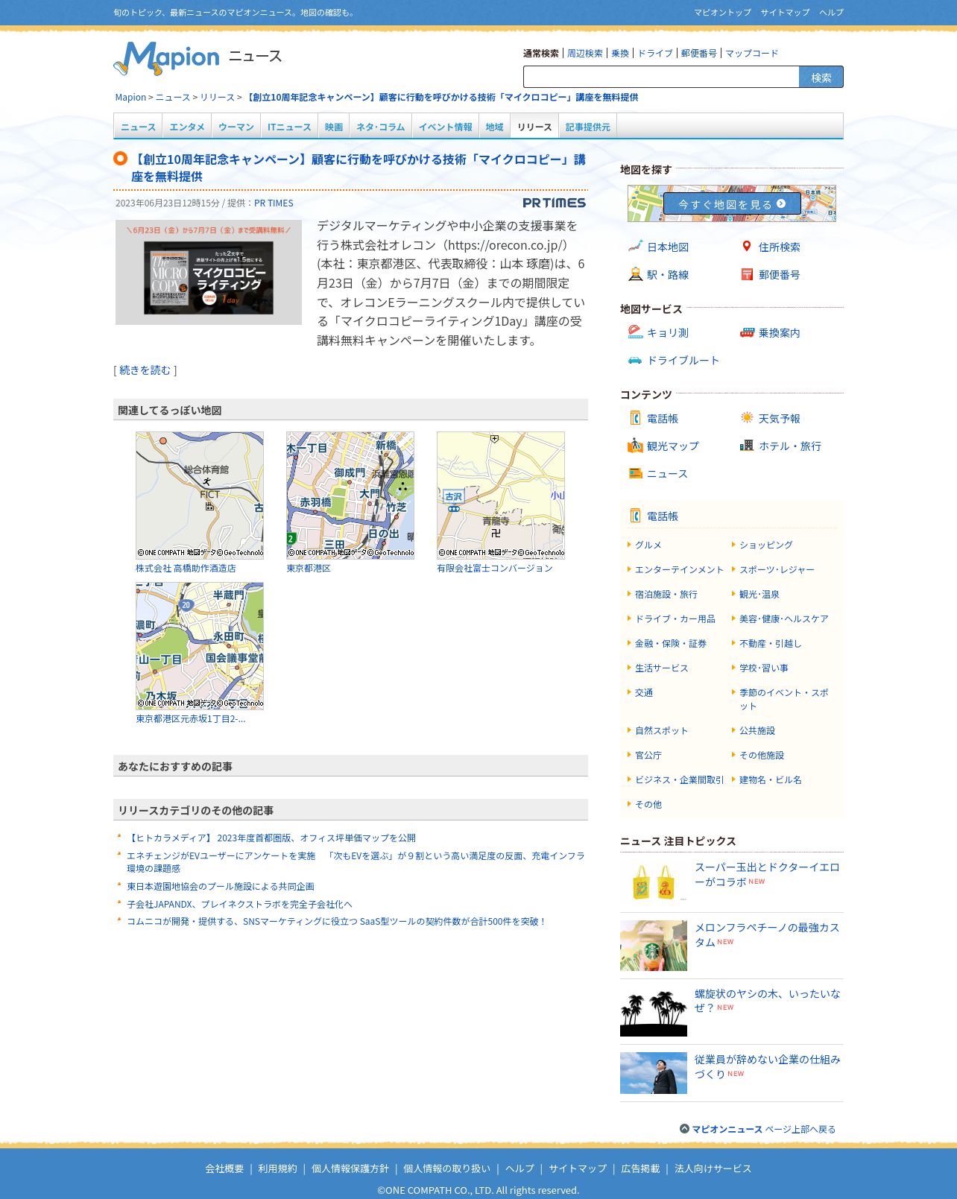Click the 公共施設 category link
The width and height of the screenshot is (957, 1199).
757,730
